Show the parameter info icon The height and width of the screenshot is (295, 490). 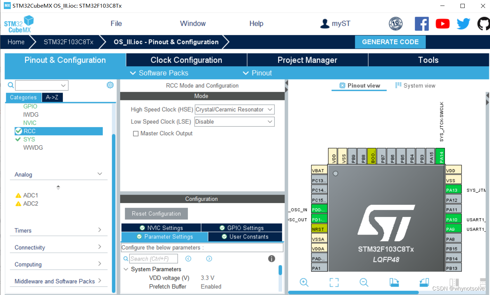272,259
